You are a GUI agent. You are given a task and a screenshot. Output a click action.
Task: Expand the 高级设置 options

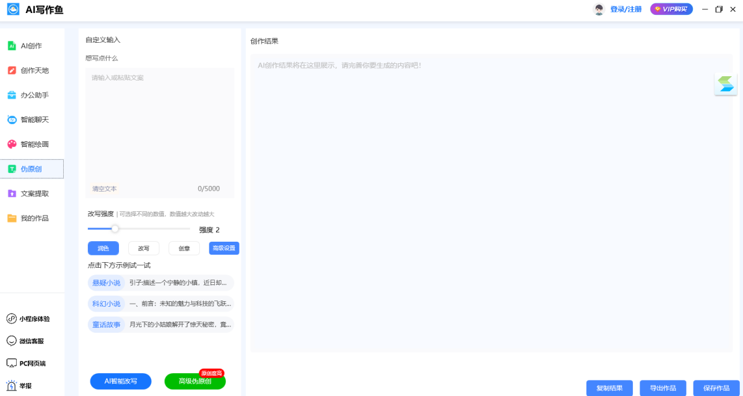(x=224, y=249)
